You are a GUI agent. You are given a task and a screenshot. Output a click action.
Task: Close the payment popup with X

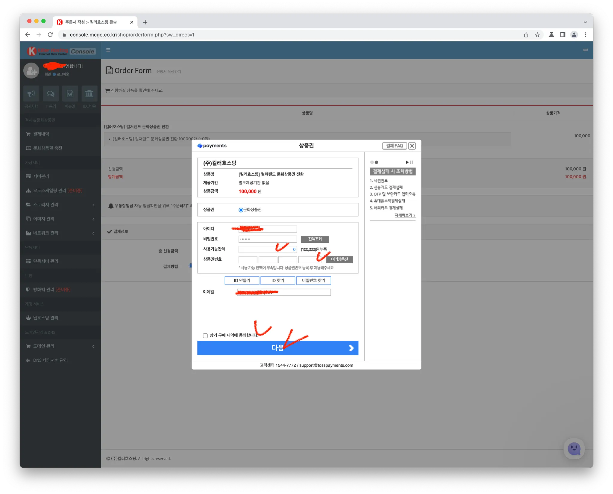(412, 146)
